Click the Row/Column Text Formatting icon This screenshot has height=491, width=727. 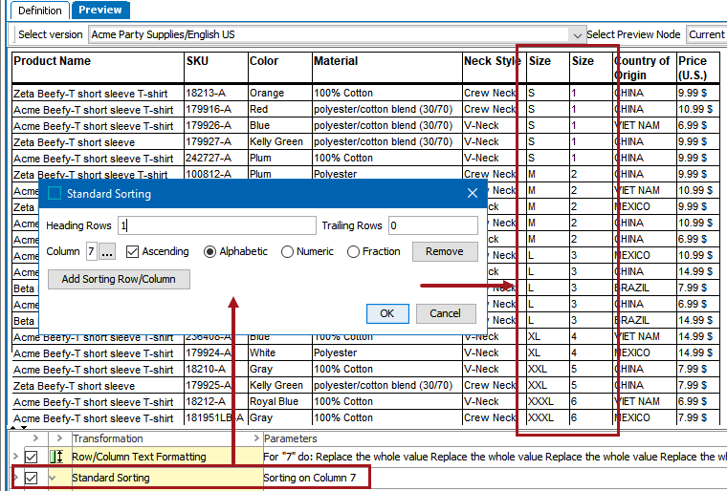55,457
